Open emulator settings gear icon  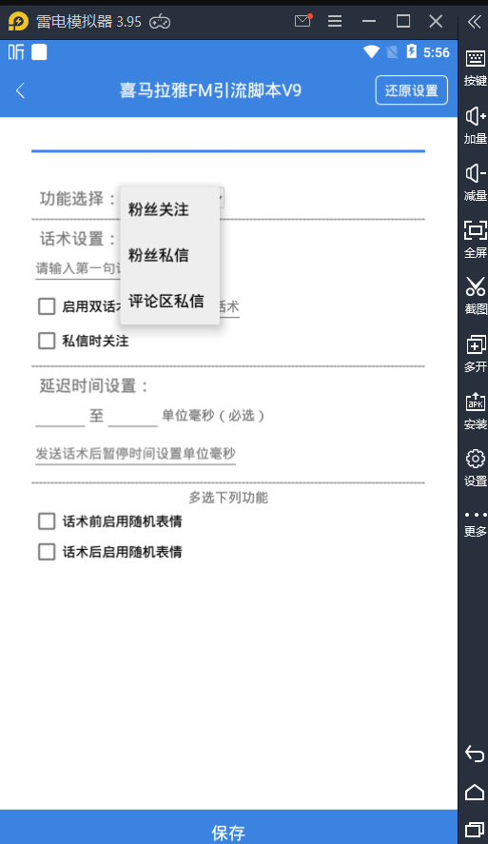pos(475,467)
